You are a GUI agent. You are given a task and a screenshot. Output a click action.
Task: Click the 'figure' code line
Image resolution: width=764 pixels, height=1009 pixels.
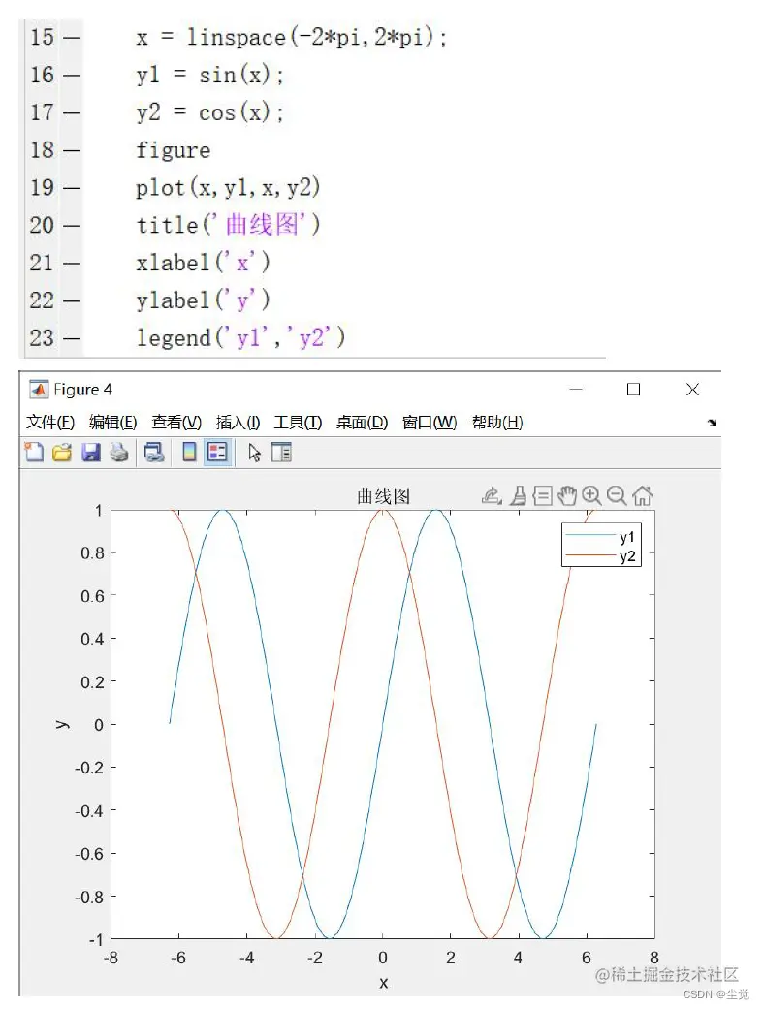click(x=173, y=150)
